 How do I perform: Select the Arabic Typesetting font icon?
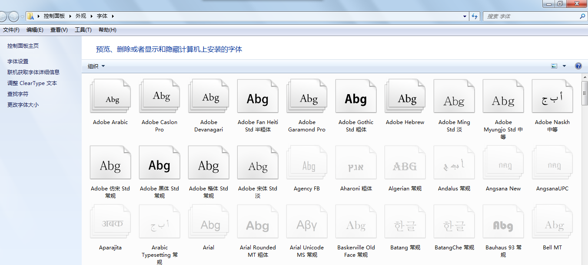pos(159,222)
